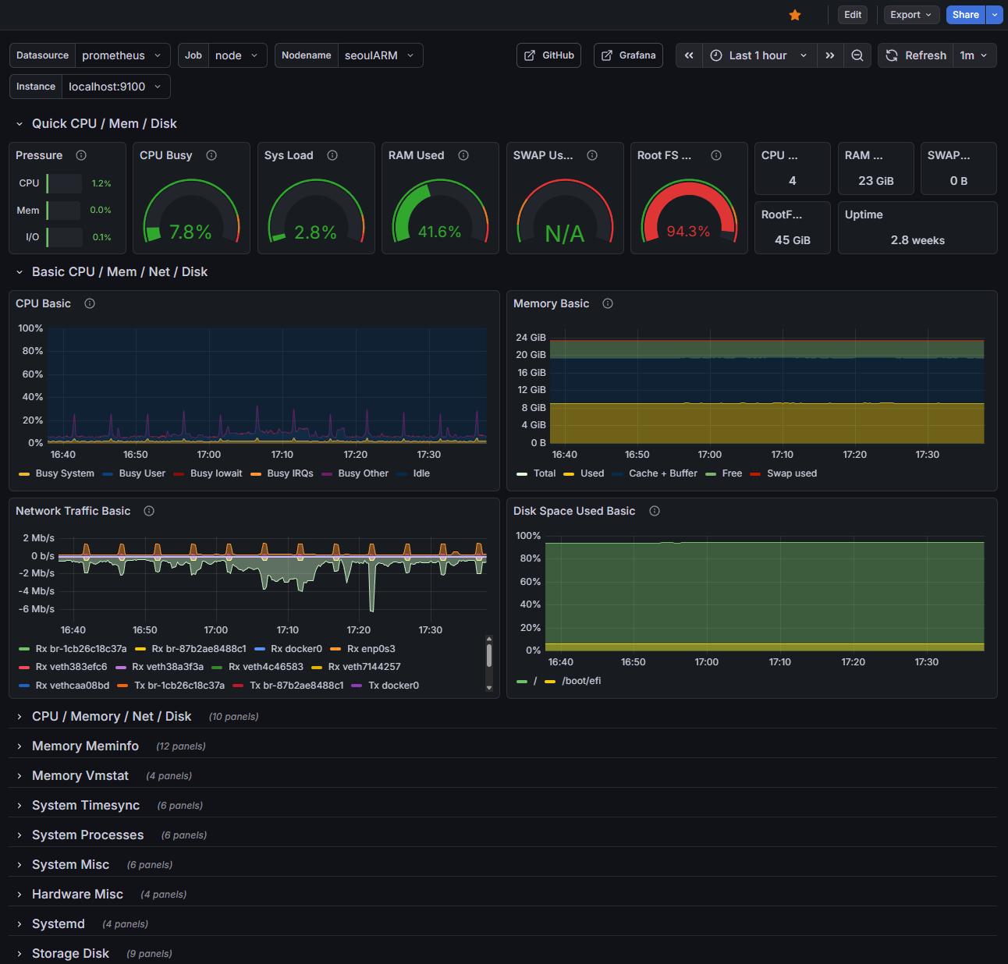
Task: Click the zoom out time range magnifier icon
Action: click(857, 55)
